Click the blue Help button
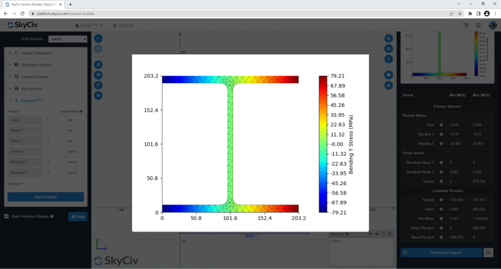The image size is (501, 269). pyautogui.click(x=78, y=216)
